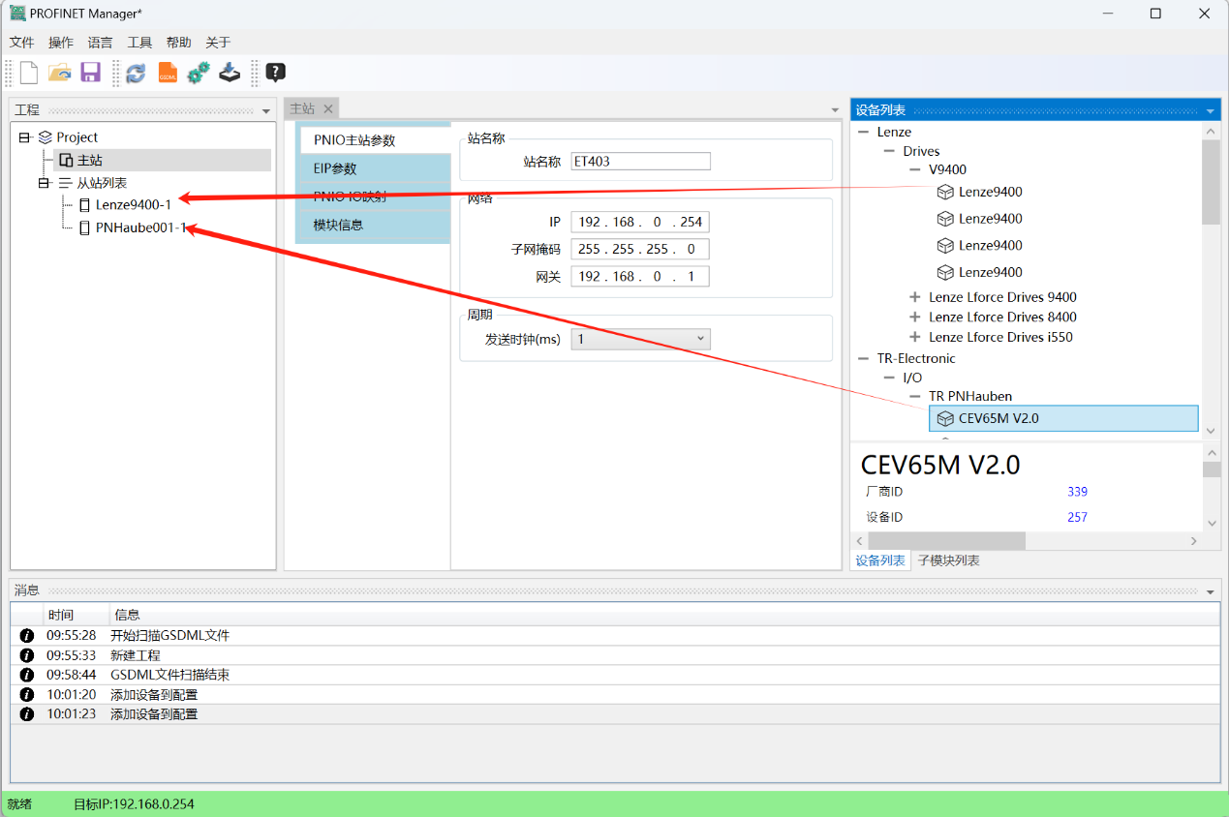Open the 操作 menu
Screen dimensions: 1229x817
pos(61,43)
